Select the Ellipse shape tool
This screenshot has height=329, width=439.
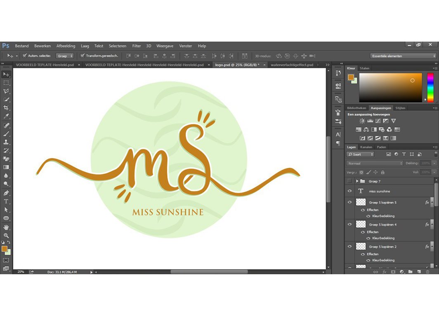6,218
